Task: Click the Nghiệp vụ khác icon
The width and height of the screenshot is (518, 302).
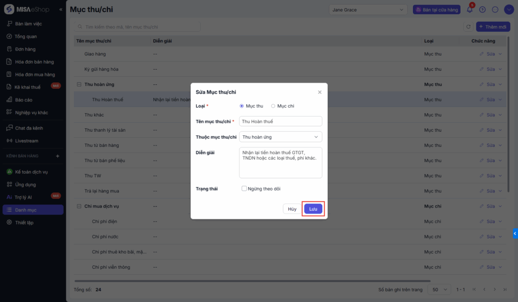Action: pyautogui.click(x=9, y=112)
